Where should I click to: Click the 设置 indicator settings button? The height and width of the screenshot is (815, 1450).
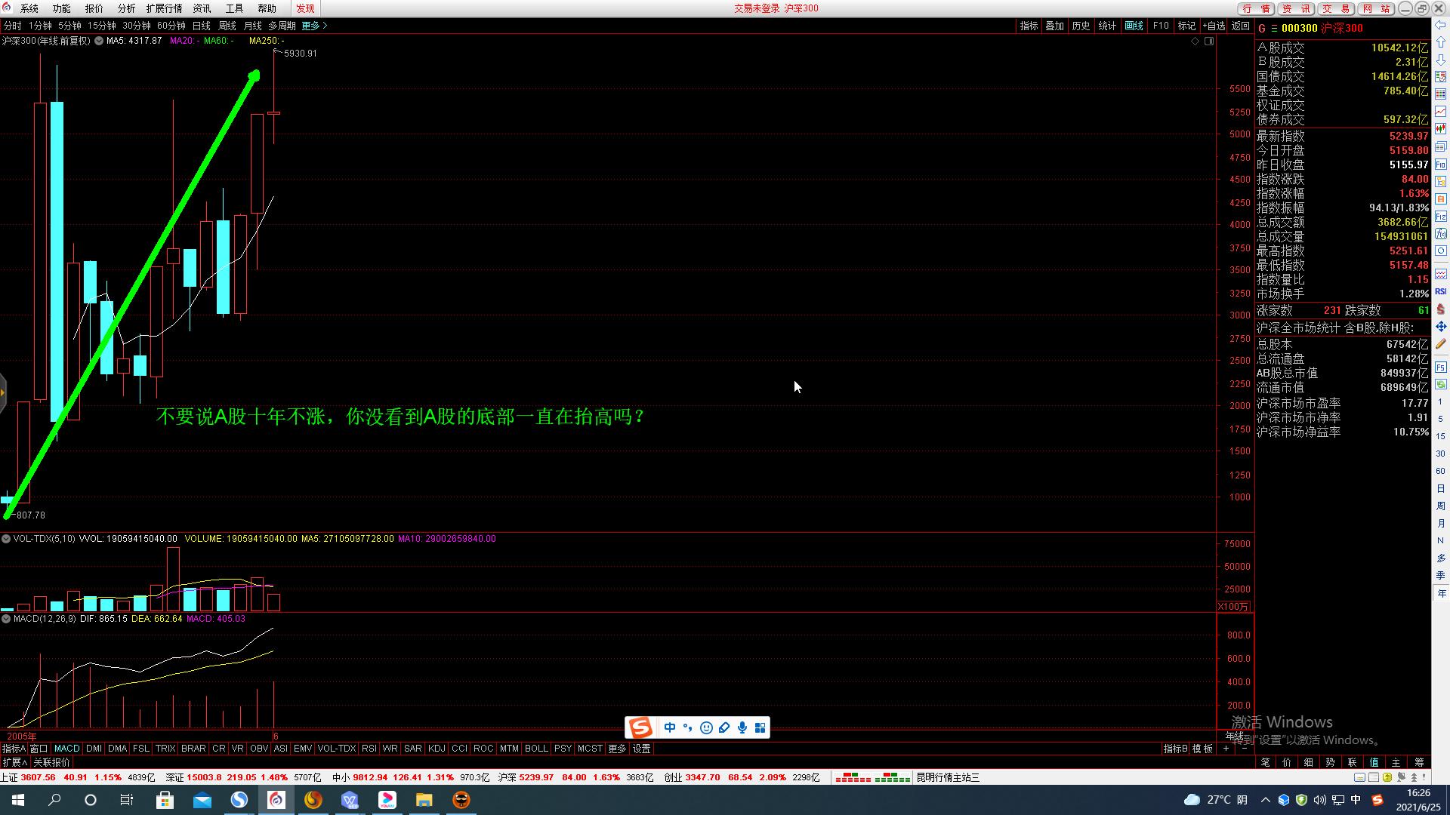(641, 749)
